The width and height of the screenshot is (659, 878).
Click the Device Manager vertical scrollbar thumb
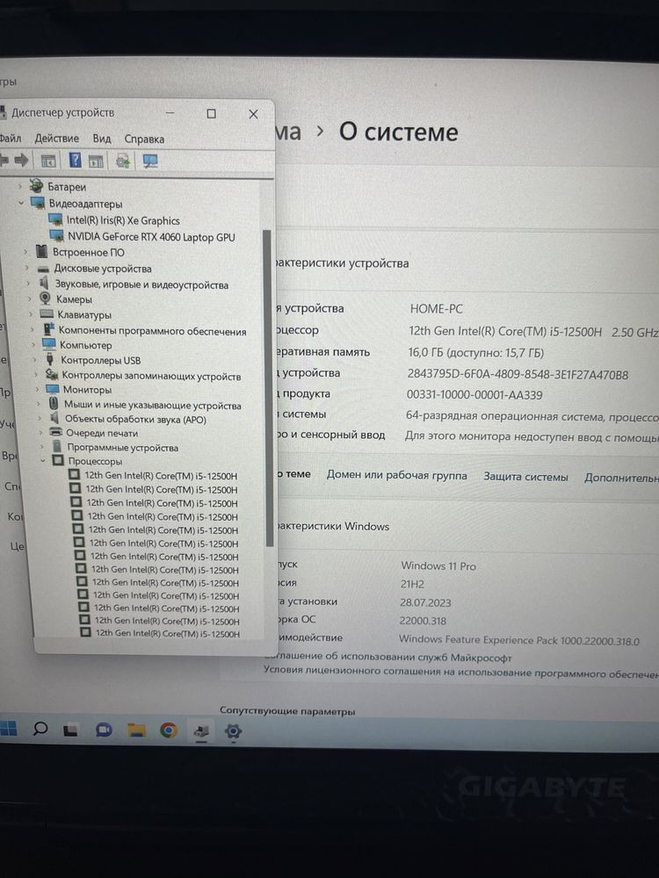[x=267, y=387]
